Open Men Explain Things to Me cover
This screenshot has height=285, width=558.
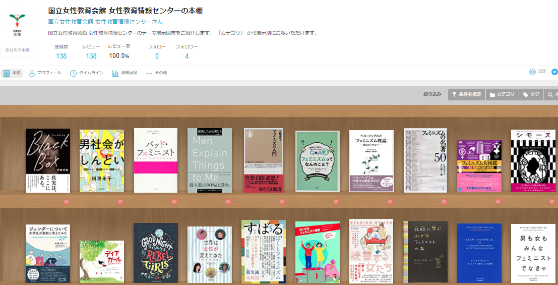[x=210, y=160]
